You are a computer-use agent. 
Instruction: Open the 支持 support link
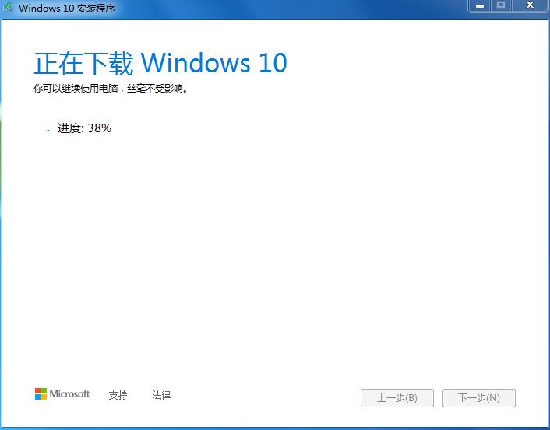tap(118, 395)
